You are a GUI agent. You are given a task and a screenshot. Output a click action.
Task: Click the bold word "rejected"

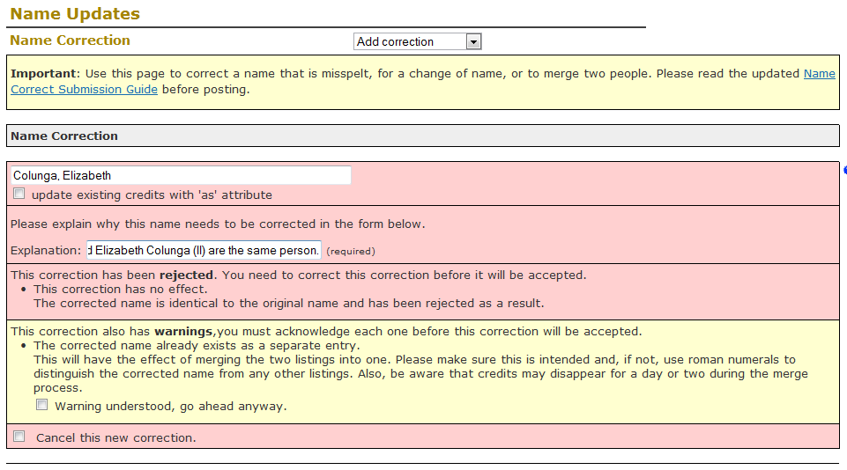pyautogui.click(x=189, y=275)
